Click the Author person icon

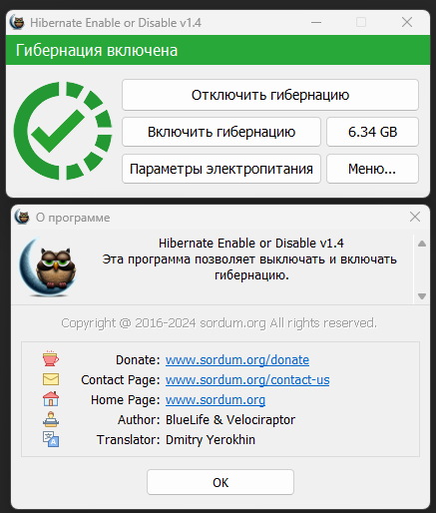click(x=51, y=419)
